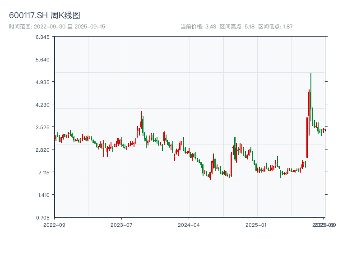Click y-axis label 2.115

[44, 173]
